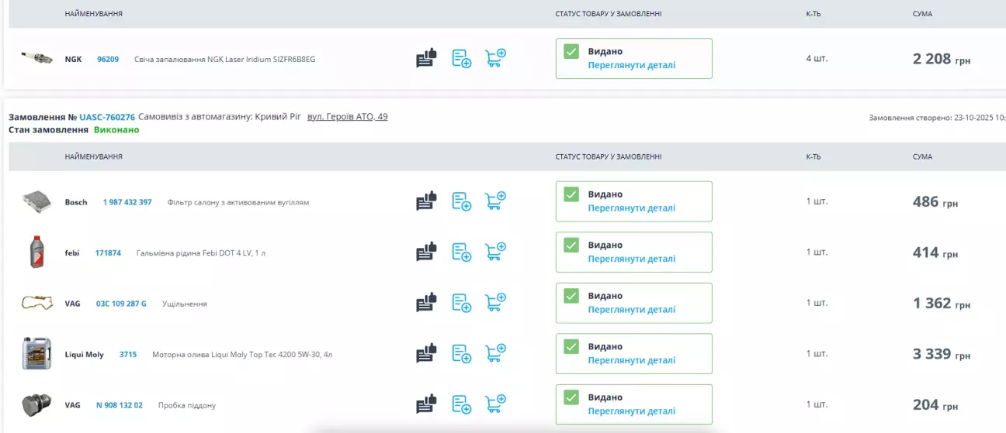The image size is (1006, 433).
Task: Click the NGK spark plug thumbnail image
Action: pos(36,58)
